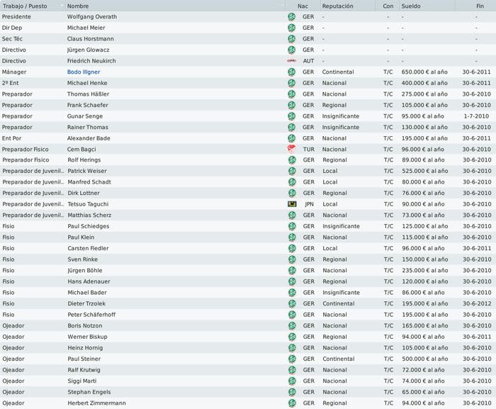Click the Austrian flag icon next to Friedrich Neukirch
Screen dimensions: 496x409
292,61
